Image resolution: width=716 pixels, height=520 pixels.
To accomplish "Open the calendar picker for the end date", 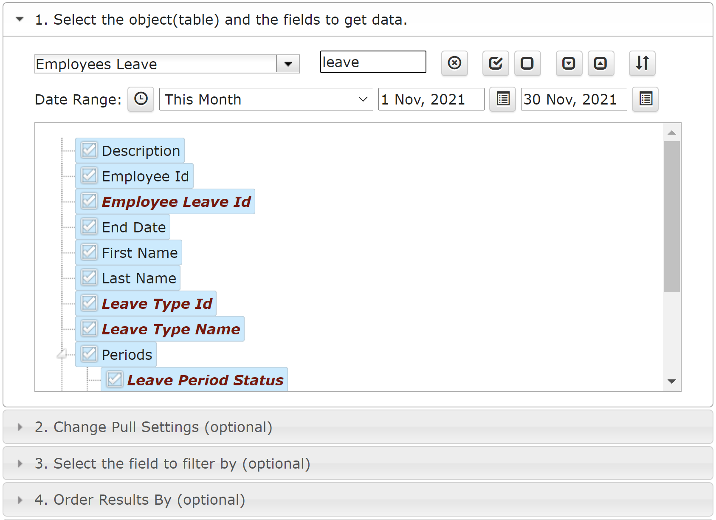I will [646, 99].
